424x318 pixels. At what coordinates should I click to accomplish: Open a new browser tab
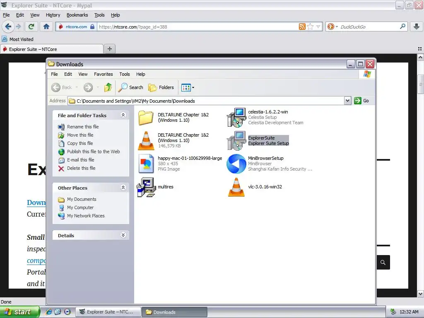109,49
